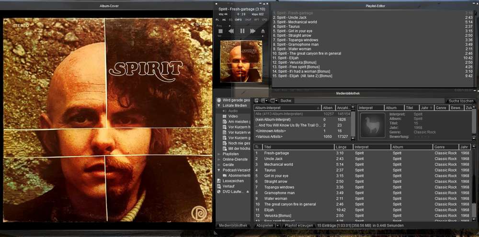The width and height of the screenshot is (479, 237).
Task: Click the Medienbibliothek button at the bottom
Action: click(233, 225)
